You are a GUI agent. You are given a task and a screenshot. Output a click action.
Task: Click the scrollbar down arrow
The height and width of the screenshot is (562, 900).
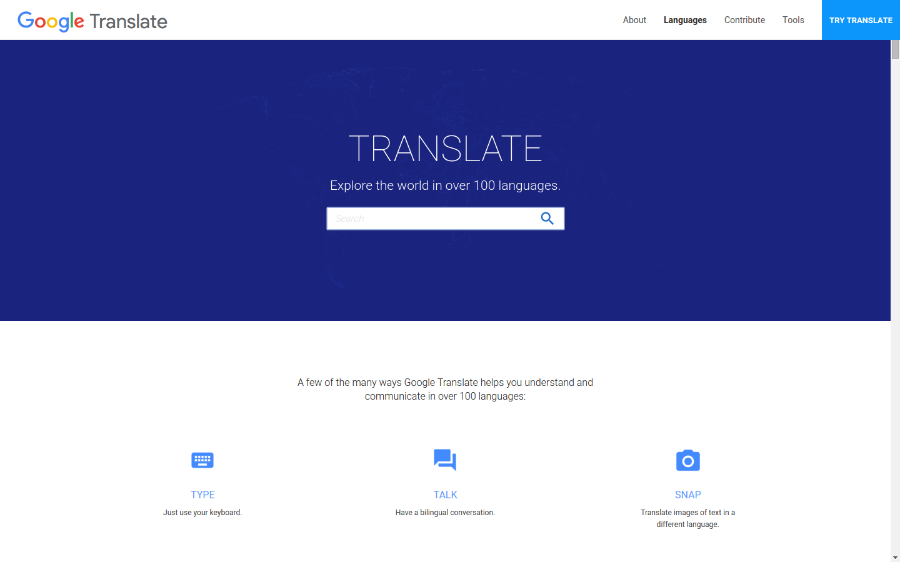coord(895,557)
